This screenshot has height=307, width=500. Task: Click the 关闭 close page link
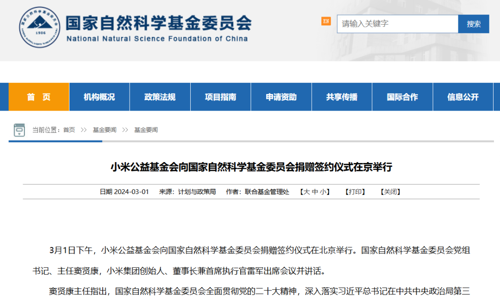click(x=390, y=192)
